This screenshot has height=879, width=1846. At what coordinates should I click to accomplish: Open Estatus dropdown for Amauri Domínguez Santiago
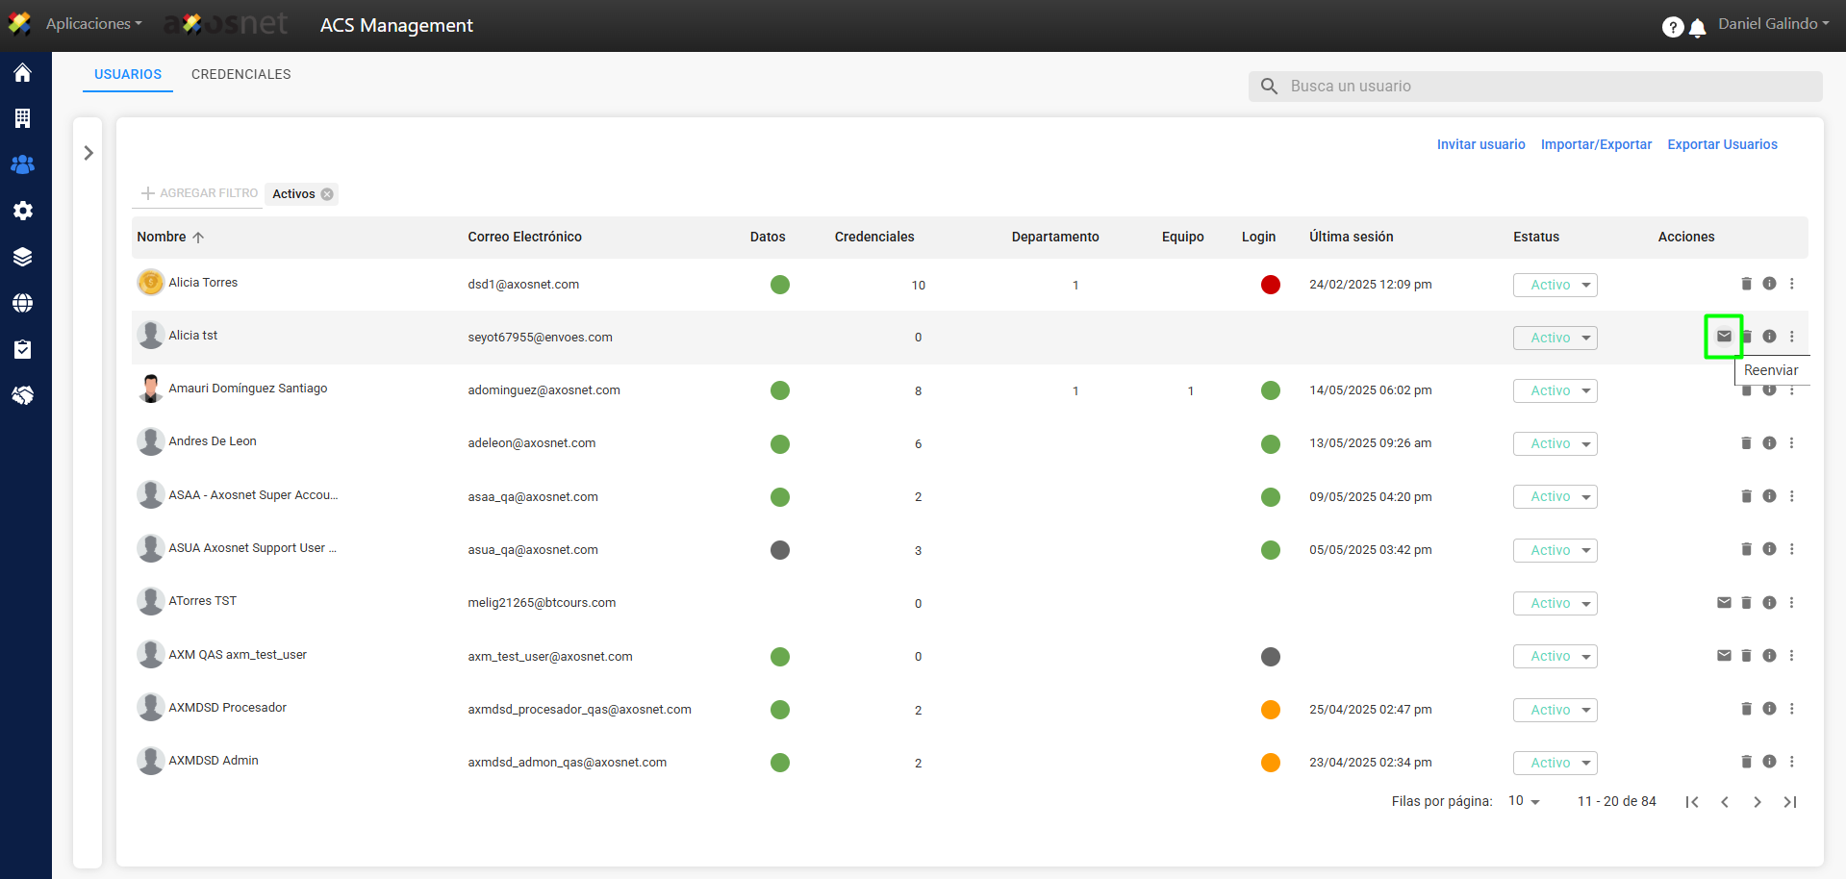point(1555,390)
